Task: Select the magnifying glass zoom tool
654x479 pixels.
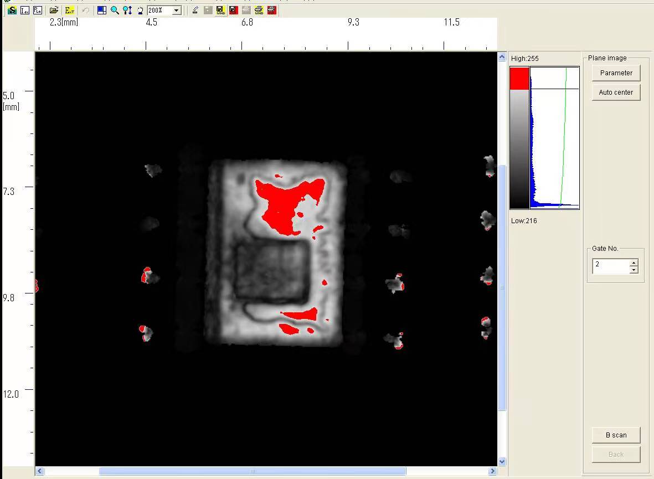Action: (115, 11)
